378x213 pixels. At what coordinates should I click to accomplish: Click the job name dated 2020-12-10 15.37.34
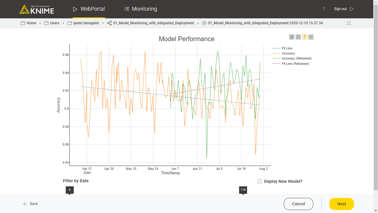[x=265, y=23]
